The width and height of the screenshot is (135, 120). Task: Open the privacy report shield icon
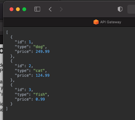(x=120, y=9)
